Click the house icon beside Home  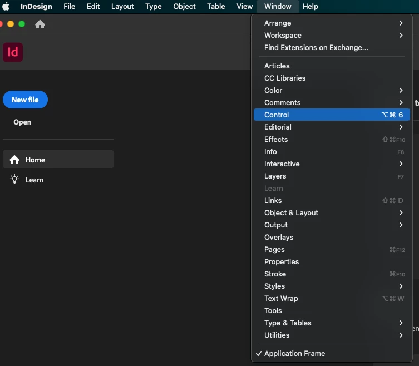click(14, 160)
